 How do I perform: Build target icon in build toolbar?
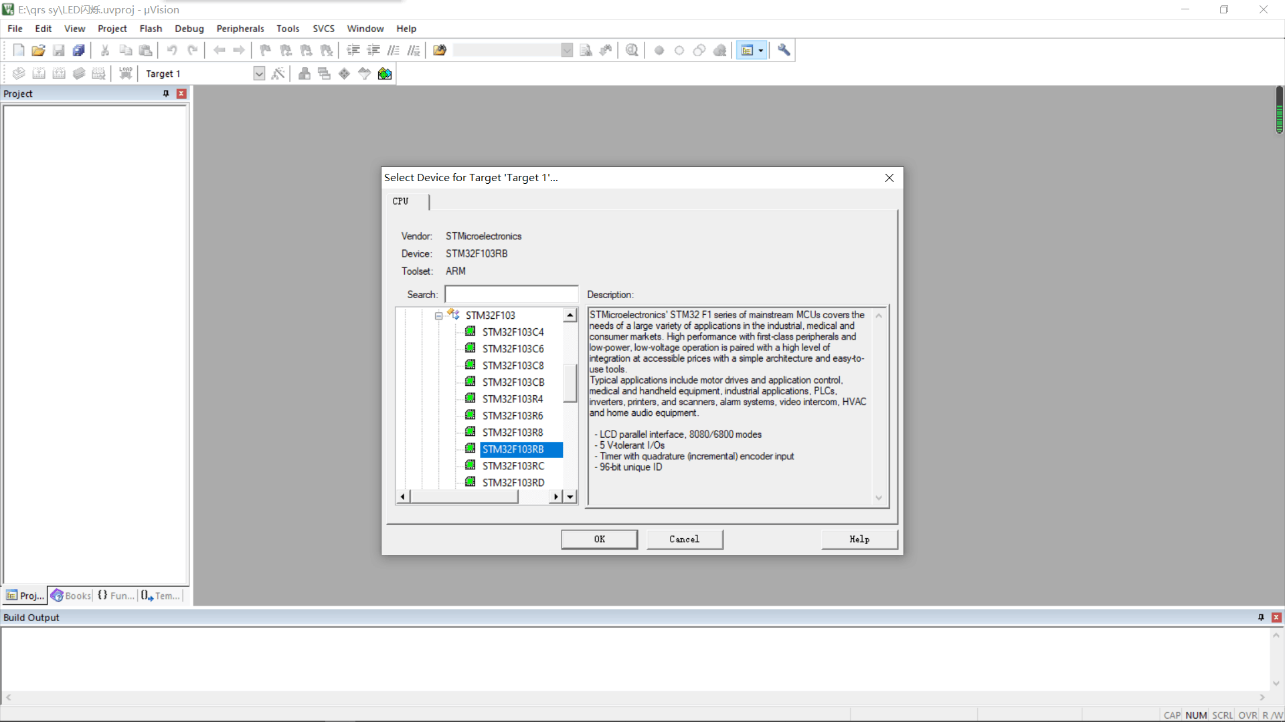(x=39, y=74)
